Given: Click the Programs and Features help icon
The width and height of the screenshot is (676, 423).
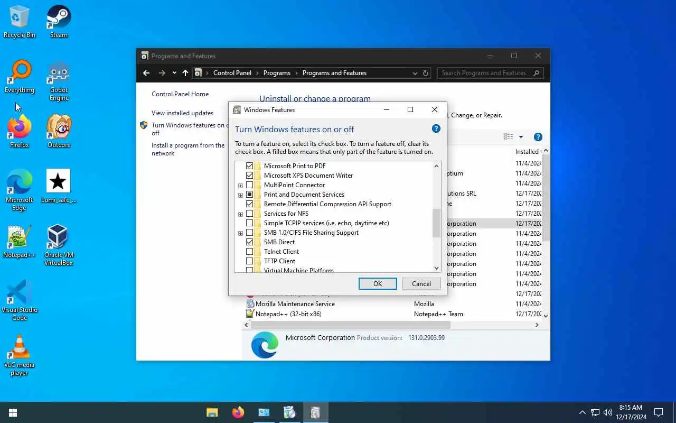Looking at the screenshot, I should pyautogui.click(x=538, y=137).
